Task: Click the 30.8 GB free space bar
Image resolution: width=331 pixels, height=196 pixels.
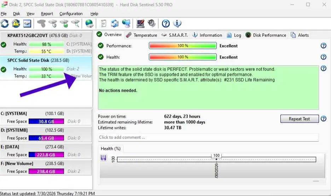Action: point(46,121)
